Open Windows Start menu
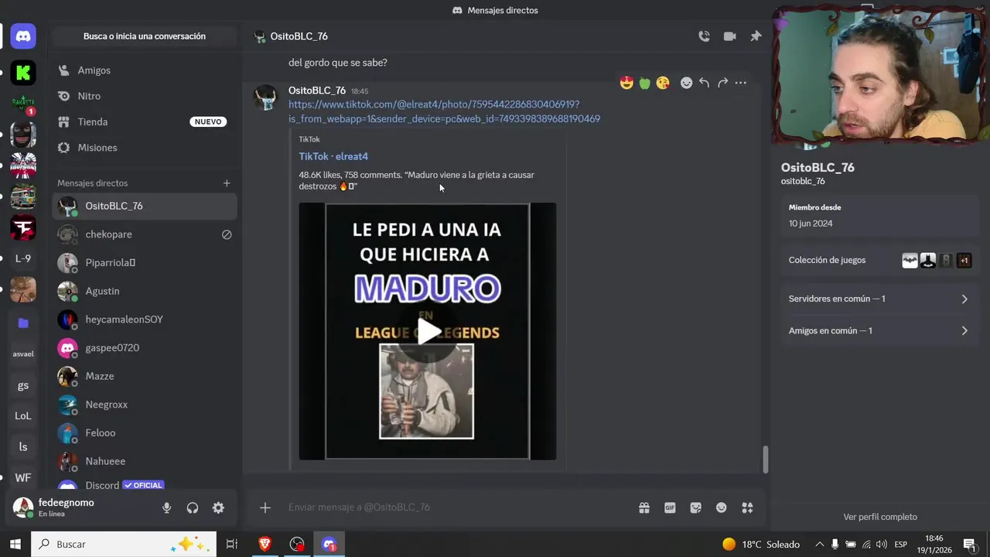The width and height of the screenshot is (990, 557). 15,545
